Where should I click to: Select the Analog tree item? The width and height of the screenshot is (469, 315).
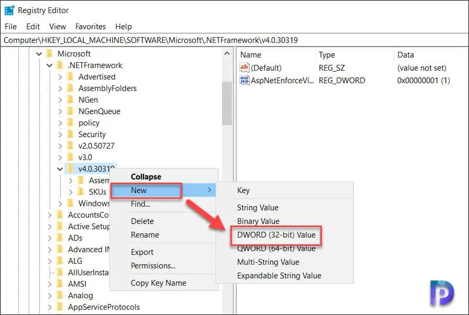81,296
